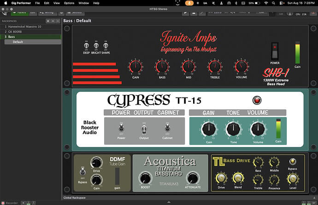Toggle the Cypress Power switch
Image resolution: width=318 pixels, height=205 pixels.
click(x=121, y=128)
